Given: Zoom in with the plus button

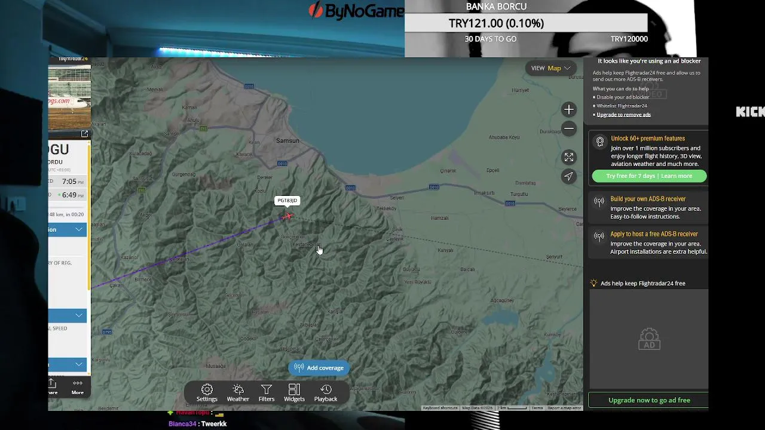Looking at the screenshot, I should click(568, 110).
